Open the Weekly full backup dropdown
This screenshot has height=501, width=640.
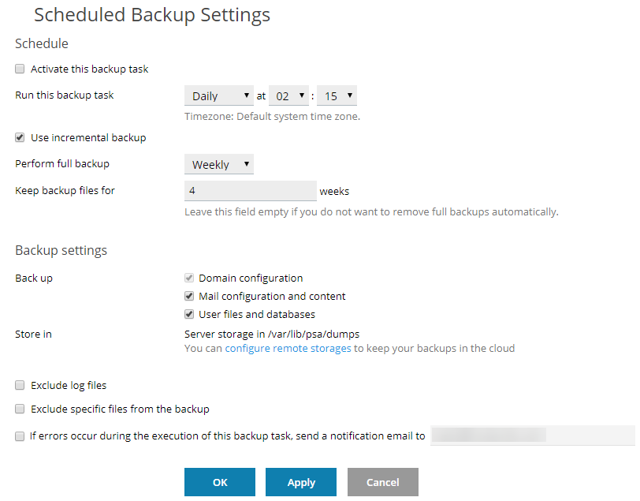point(219,164)
